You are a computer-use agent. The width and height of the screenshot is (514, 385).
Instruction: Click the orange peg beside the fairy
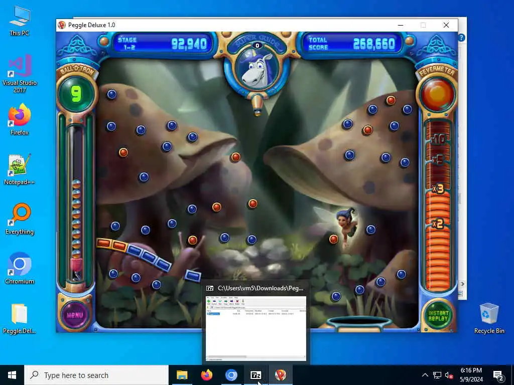pyautogui.click(x=334, y=239)
